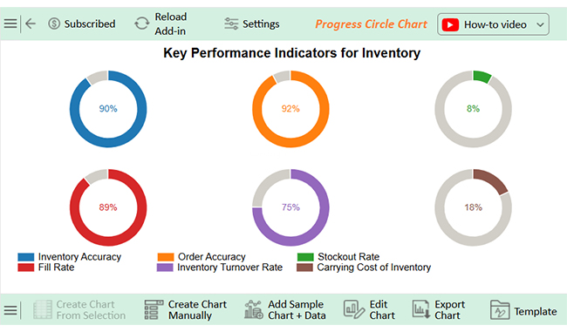
Task: Click the Subscribed dollar icon
Action: tap(54, 24)
